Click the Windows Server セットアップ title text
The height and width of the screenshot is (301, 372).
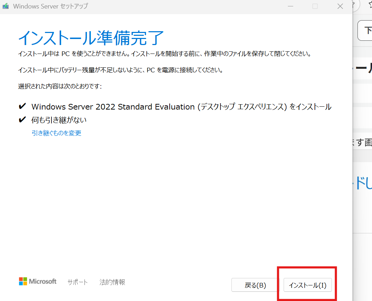[x=50, y=6]
